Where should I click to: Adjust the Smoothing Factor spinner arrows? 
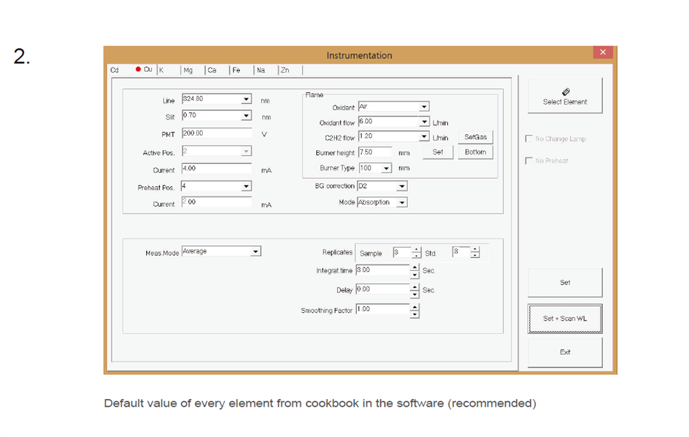click(x=414, y=312)
